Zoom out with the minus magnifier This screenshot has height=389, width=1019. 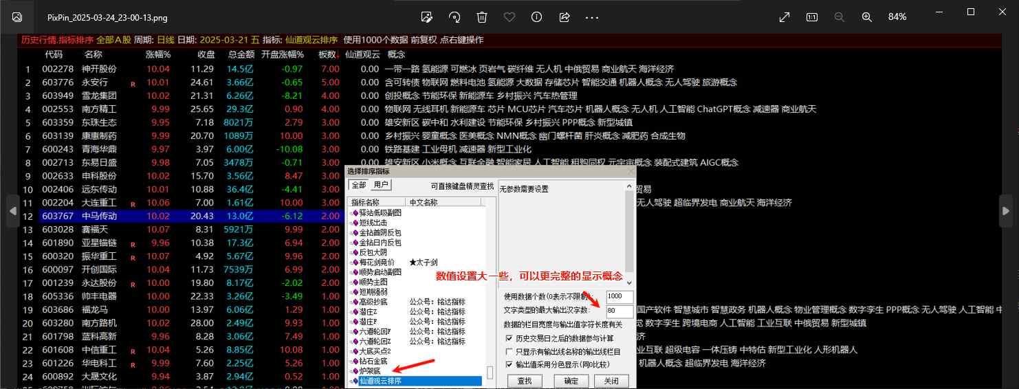pos(839,16)
